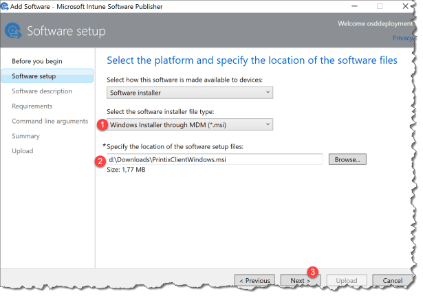Image resolution: width=423 pixels, height=296 pixels.
Task: Expand the Software installer dropdown
Action: point(190,92)
